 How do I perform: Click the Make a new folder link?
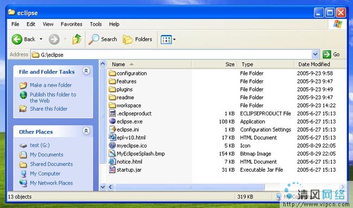pos(51,85)
